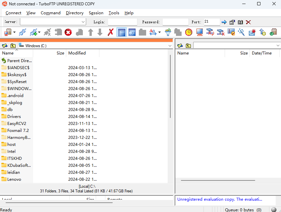Select the Foxmail 7.2 folder
This screenshot has height=212, width=281.
(15, 131)
